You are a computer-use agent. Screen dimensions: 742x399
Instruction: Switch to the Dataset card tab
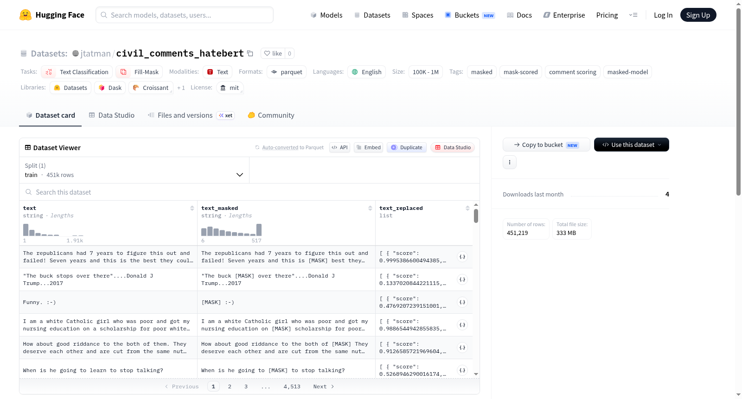point(51,115)
